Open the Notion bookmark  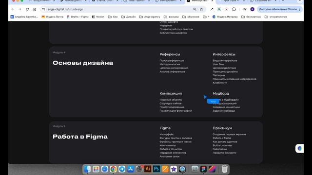click(x=98, y=17)
